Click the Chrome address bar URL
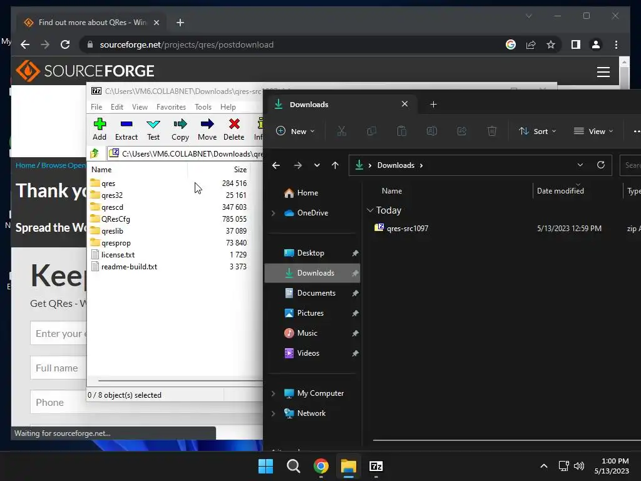This screenshot has height=481, width=641. point(187,44)
